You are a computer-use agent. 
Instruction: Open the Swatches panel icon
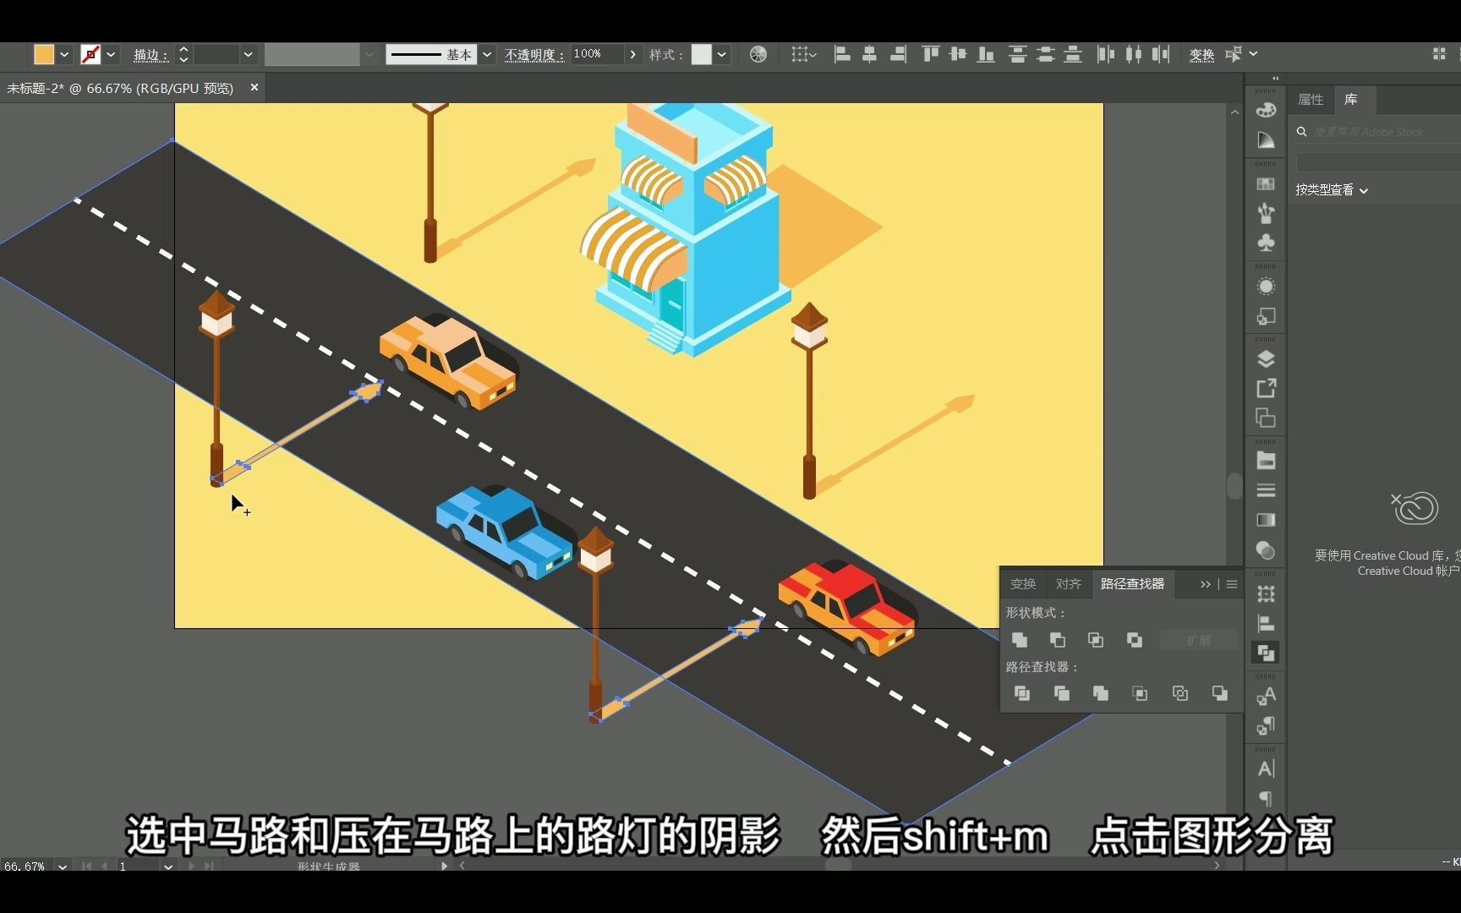pyautogui.click(x=1266, y=183)
